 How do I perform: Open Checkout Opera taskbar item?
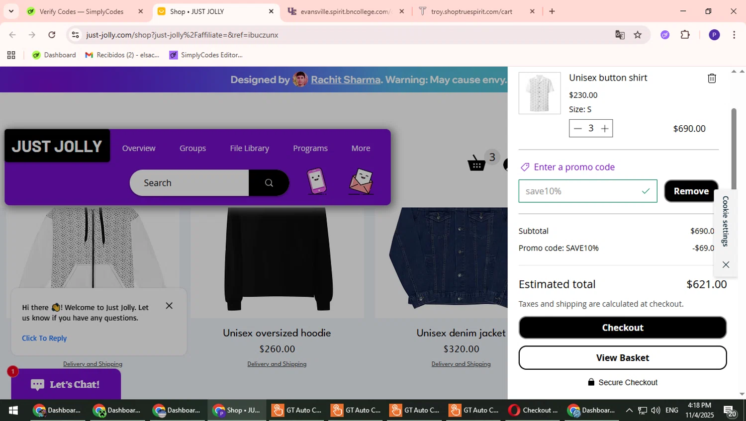(533, 411)
